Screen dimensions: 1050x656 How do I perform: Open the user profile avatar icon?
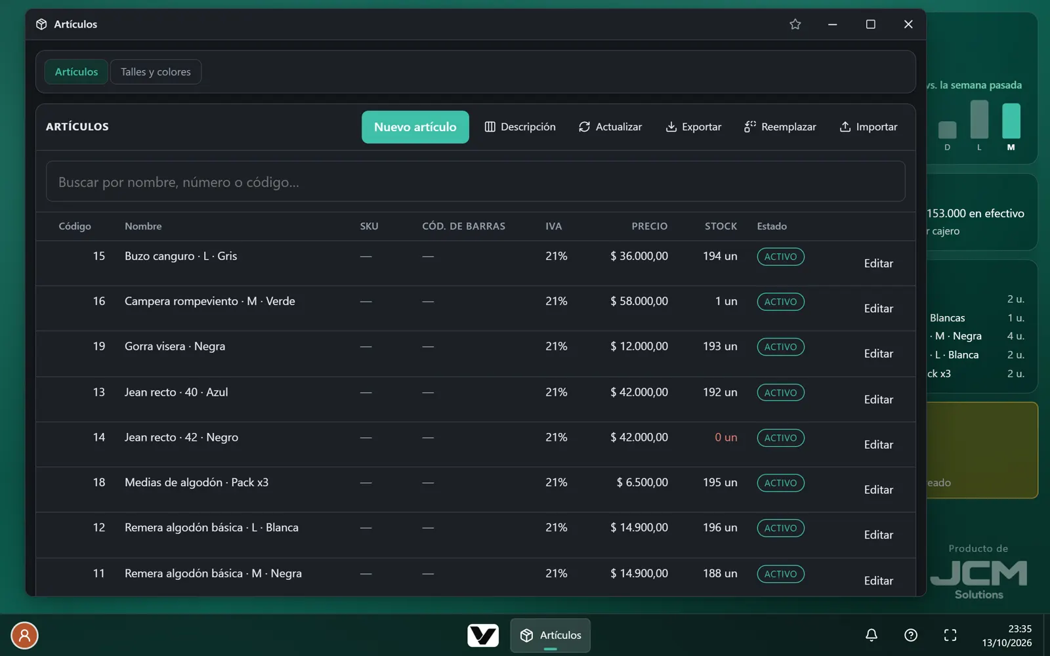[x=24, y=635]
